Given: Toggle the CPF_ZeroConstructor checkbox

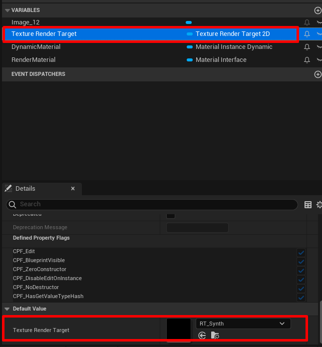Looking at the screenshot, I should tap(301, 271).
